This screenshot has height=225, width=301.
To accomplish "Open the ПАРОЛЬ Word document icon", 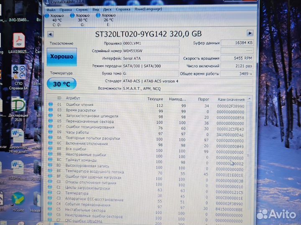I will point(18,171).
